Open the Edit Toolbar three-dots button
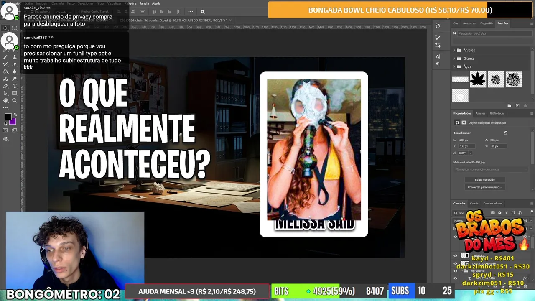 pos(5,107)
